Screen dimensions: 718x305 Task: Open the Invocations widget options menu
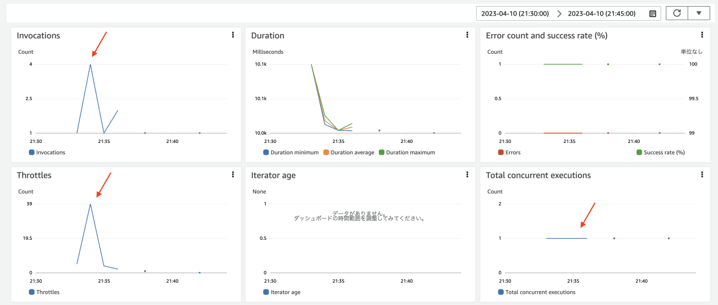[x=233, y=35]
